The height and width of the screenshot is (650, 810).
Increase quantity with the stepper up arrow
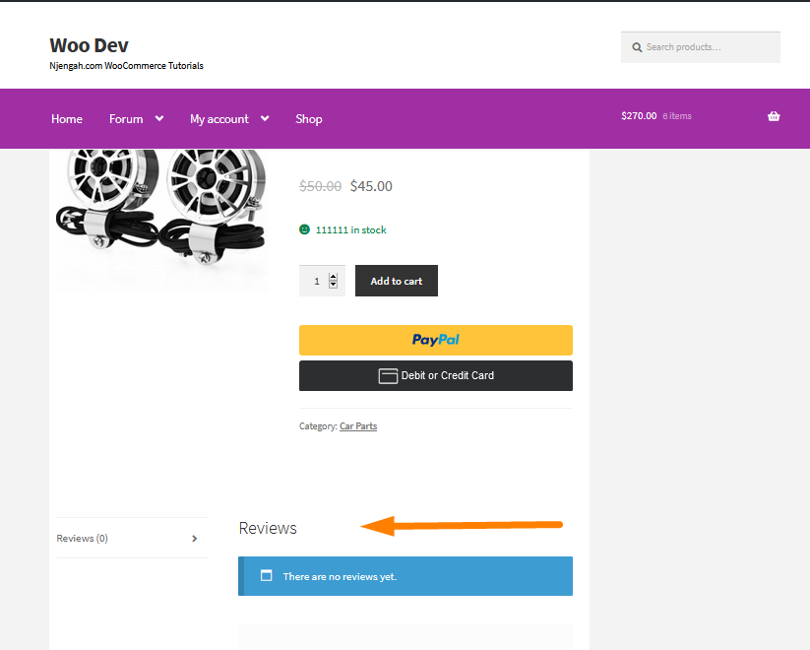point(334,277)
